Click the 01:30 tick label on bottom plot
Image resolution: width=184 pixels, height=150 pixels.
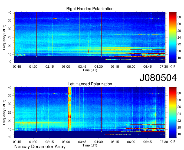[x=33, y=142]
